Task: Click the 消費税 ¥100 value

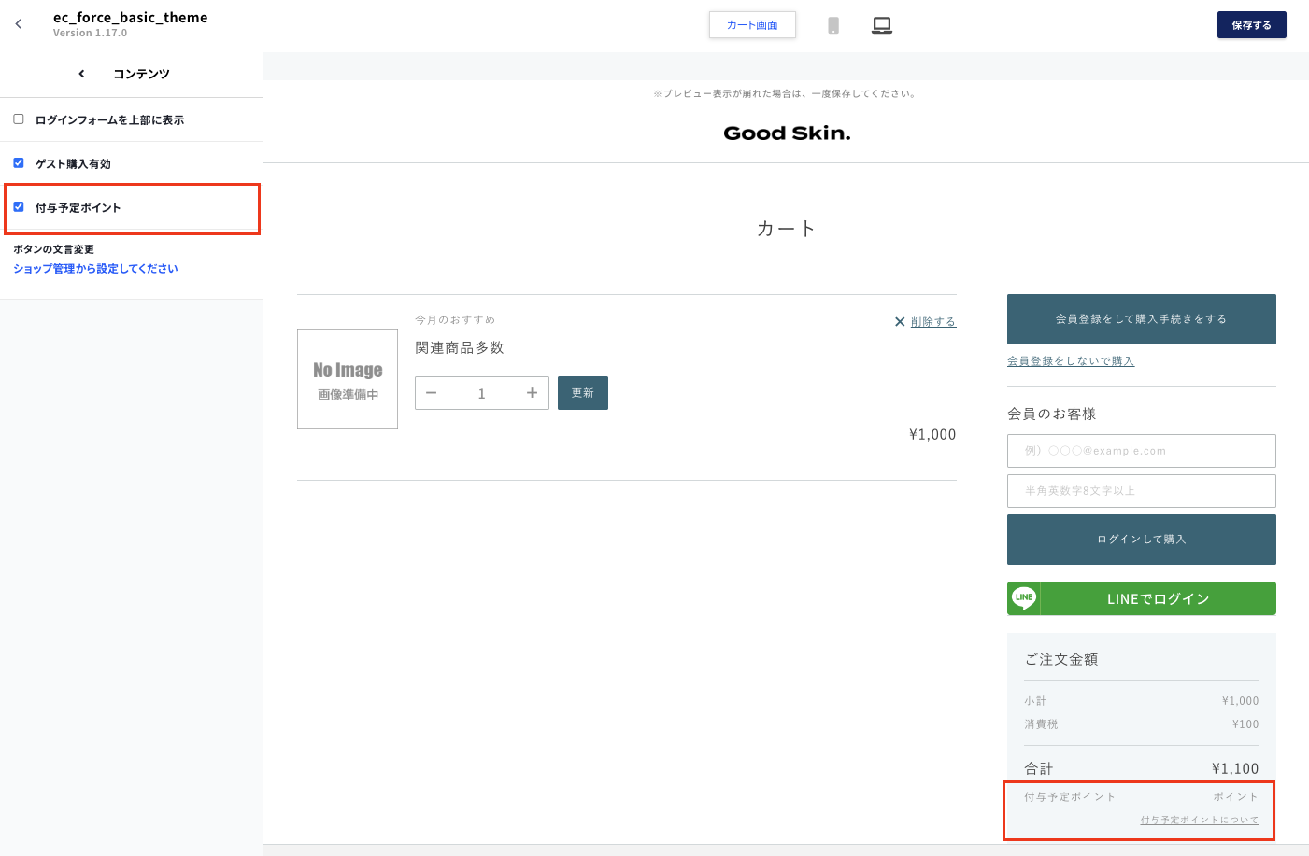Action: [x=1245, y=724]
